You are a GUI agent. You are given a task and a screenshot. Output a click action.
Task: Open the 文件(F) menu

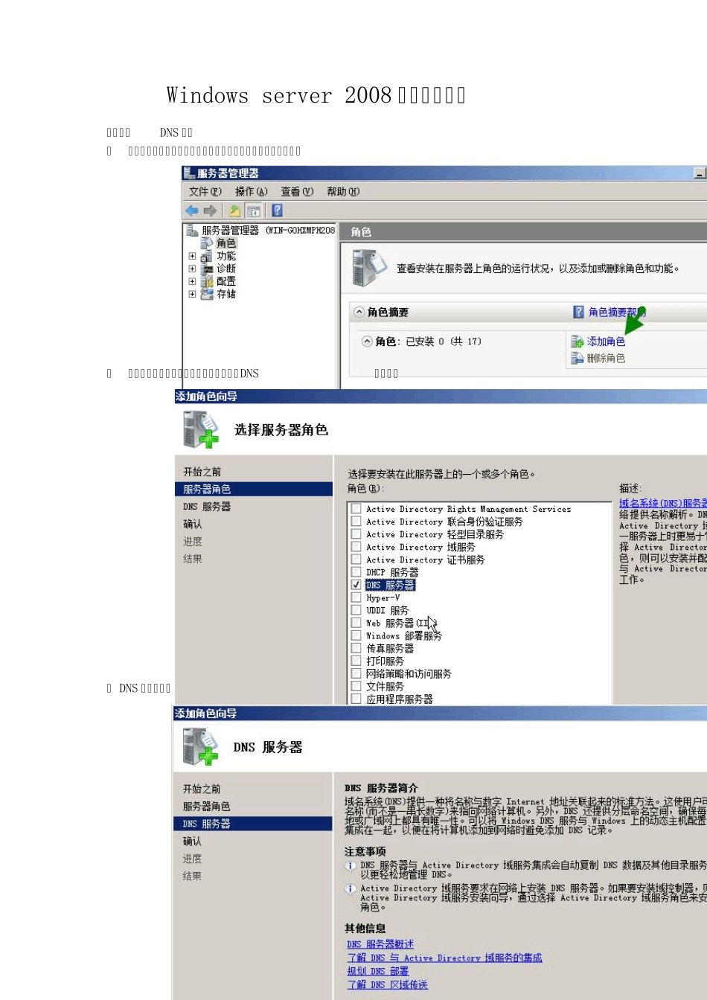(205, 191)
